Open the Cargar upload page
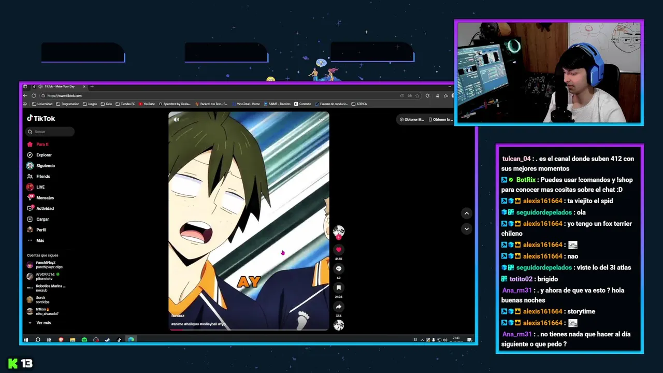 point(38,219)
